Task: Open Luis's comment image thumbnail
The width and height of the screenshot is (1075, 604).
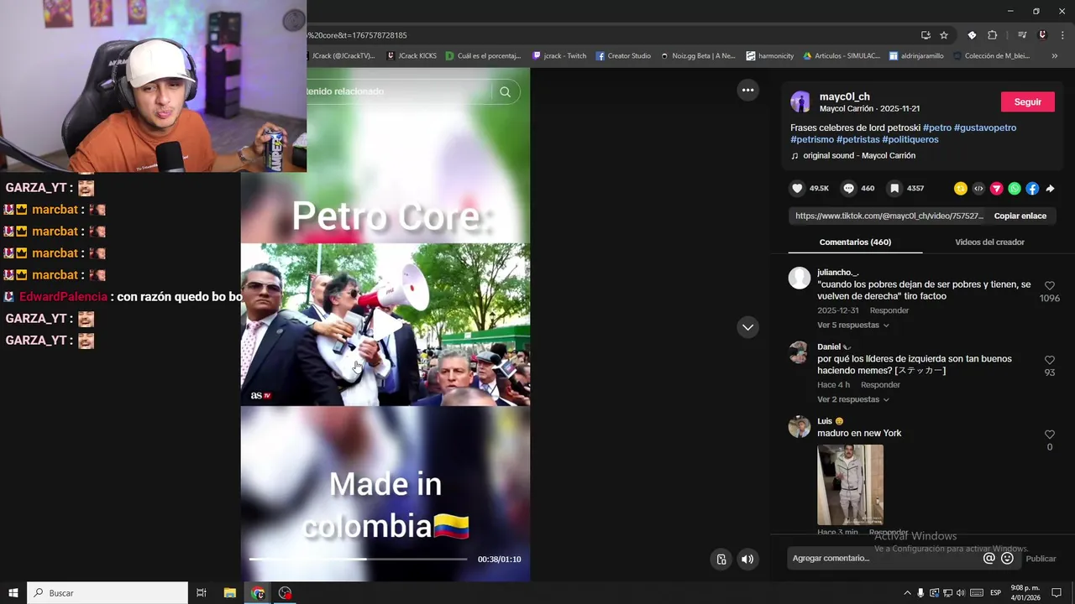Action: pyautogui.click(x=850, y=485)
